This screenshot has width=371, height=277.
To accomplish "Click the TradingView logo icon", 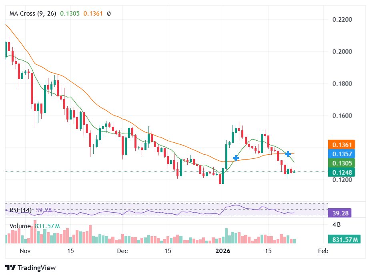I will click(x=10, y=268).
